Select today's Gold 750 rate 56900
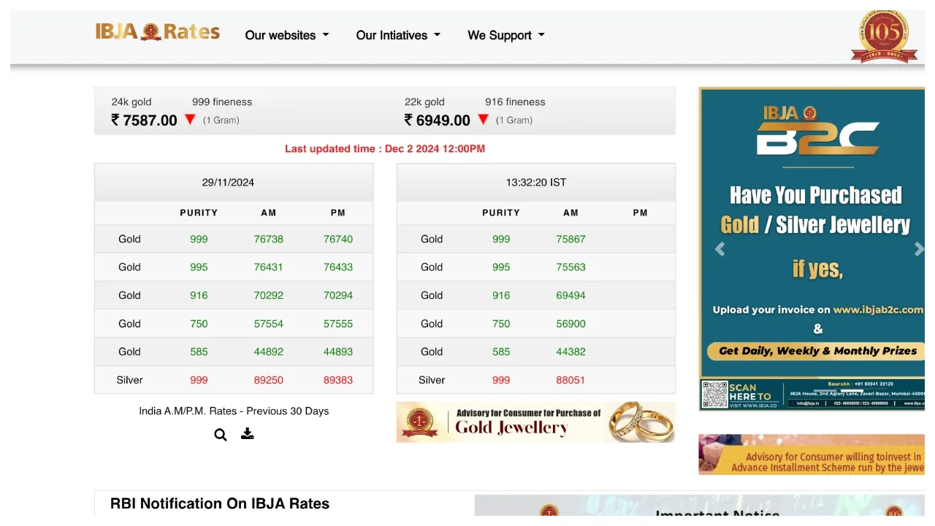This screenshot has width=935, height=526. click(571, 324)
